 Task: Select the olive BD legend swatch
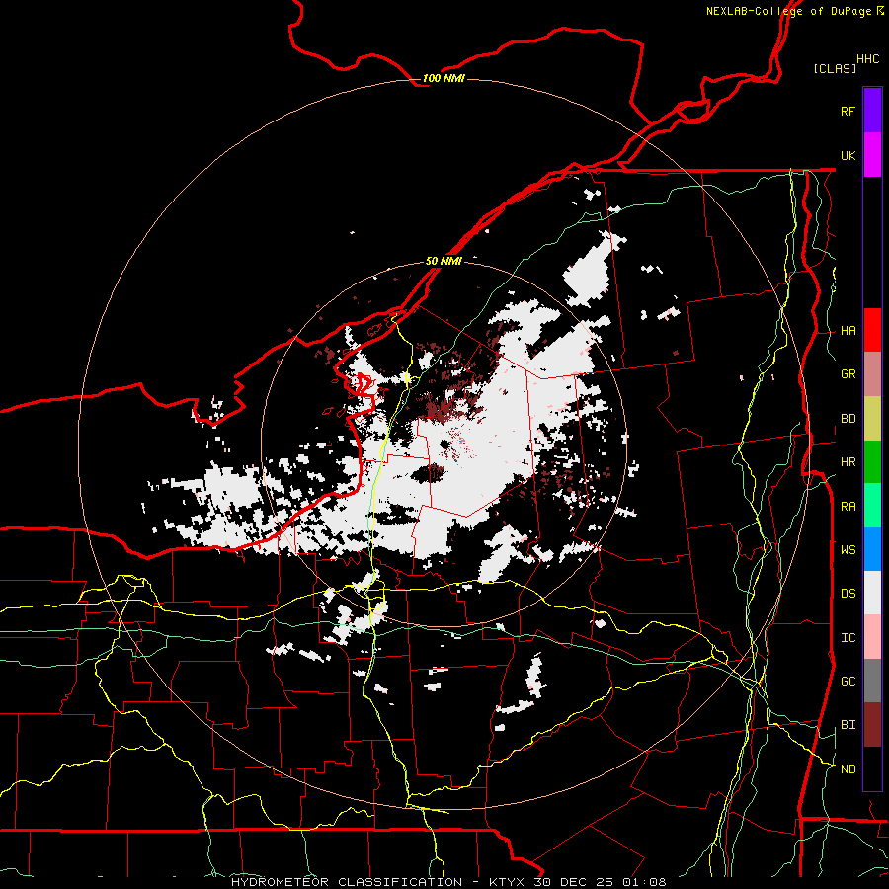(872, 418)
